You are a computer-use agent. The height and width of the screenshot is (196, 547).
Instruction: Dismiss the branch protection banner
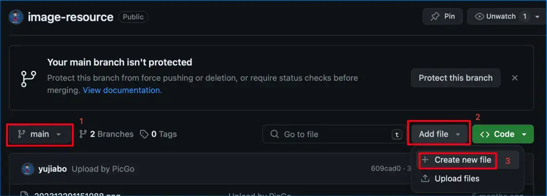pyautogui.click(x=515, y=78)
